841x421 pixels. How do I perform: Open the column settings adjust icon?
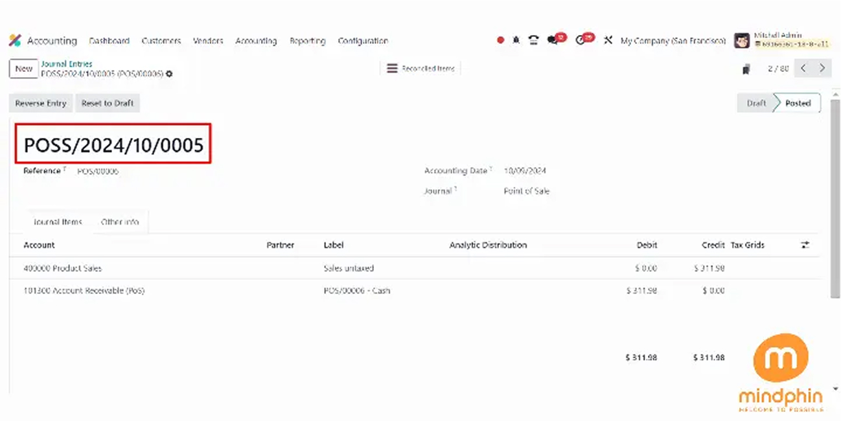click(805, 245)
